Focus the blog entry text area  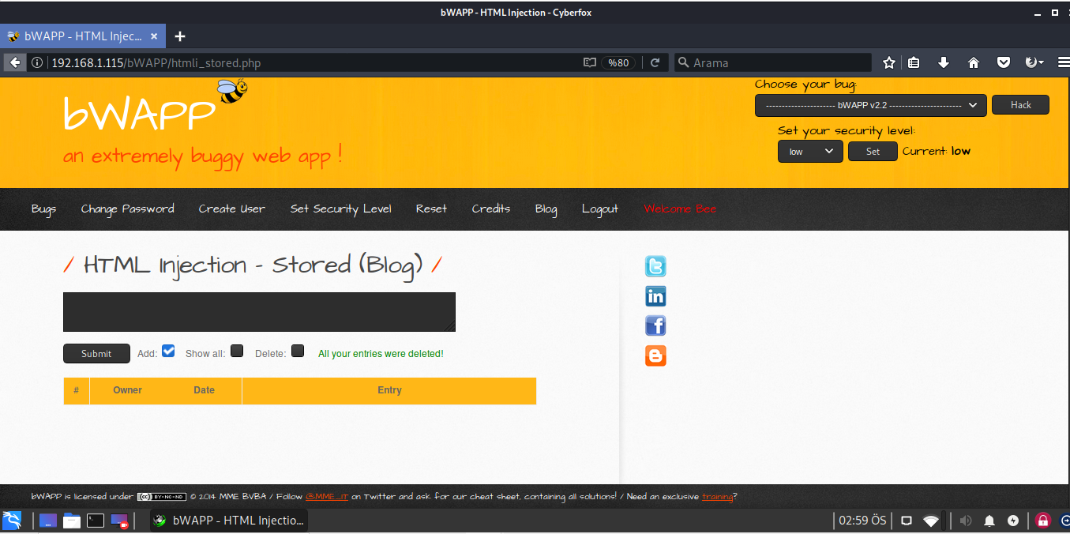click(259, 312)
